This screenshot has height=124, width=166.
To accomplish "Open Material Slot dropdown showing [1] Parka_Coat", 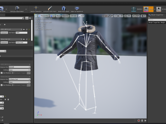I will pyautogui.click(x=20, y=79).
